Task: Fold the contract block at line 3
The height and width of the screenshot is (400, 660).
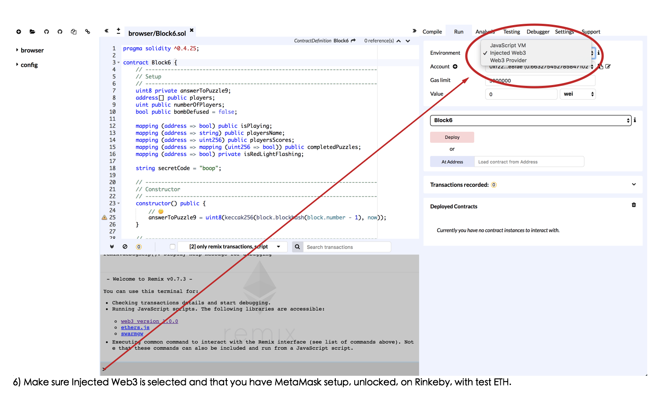Action: pyautogui.click(x=119, y=63)
